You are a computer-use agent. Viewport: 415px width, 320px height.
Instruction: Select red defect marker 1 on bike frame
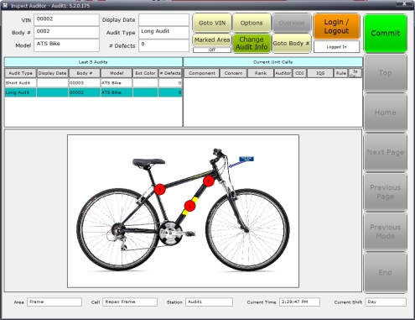(189, 206)
